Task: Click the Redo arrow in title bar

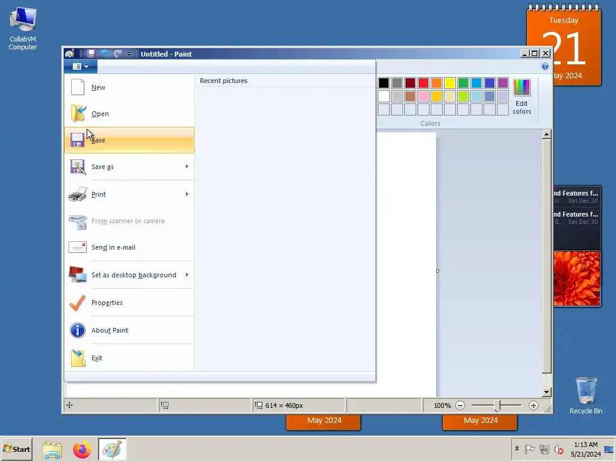Action: tap(117, 54)
